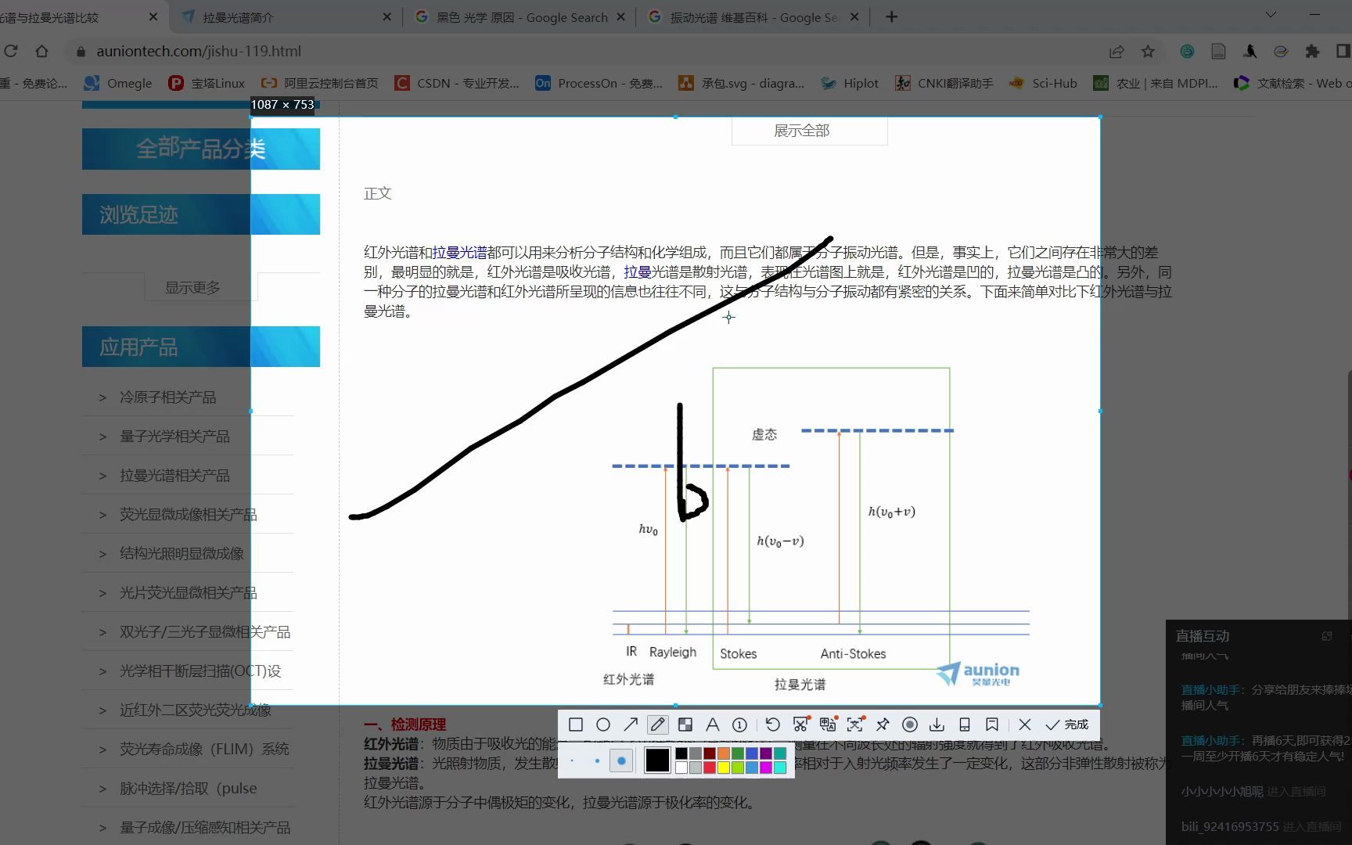Undo the last drawn stroke
This screenshot has width=1352, height=845.
pyautogui.click(x=773, y=725)
